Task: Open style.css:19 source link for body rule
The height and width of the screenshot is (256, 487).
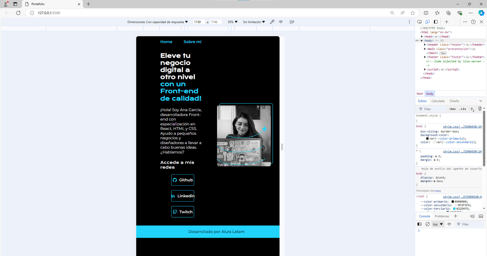Action: click(x=462, y=127)
